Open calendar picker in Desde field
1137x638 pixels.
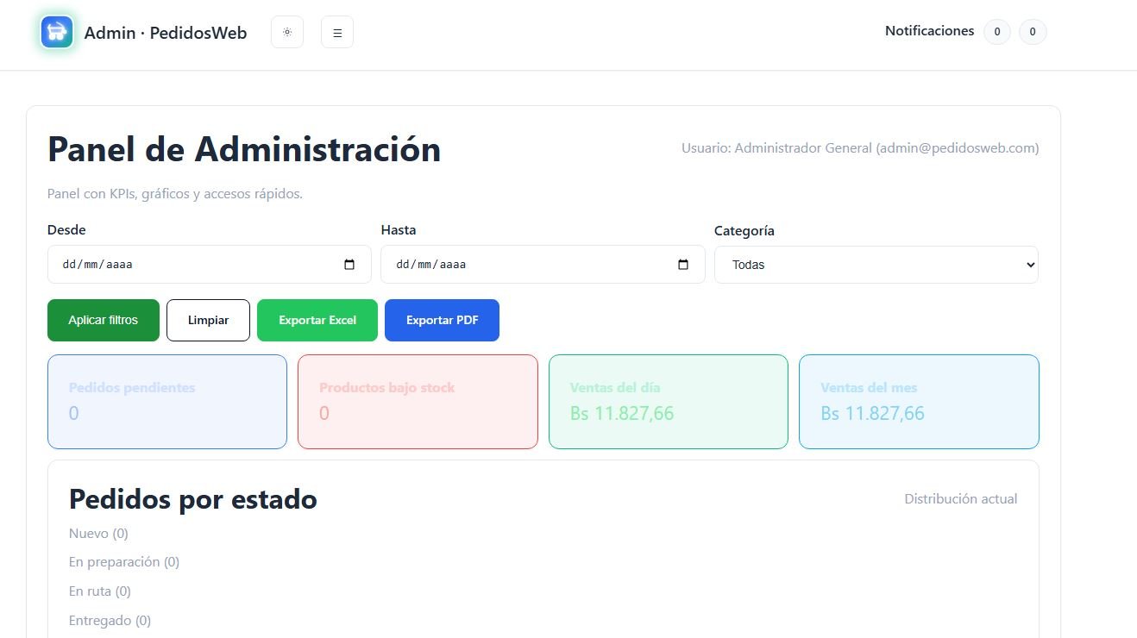[349, 265]
